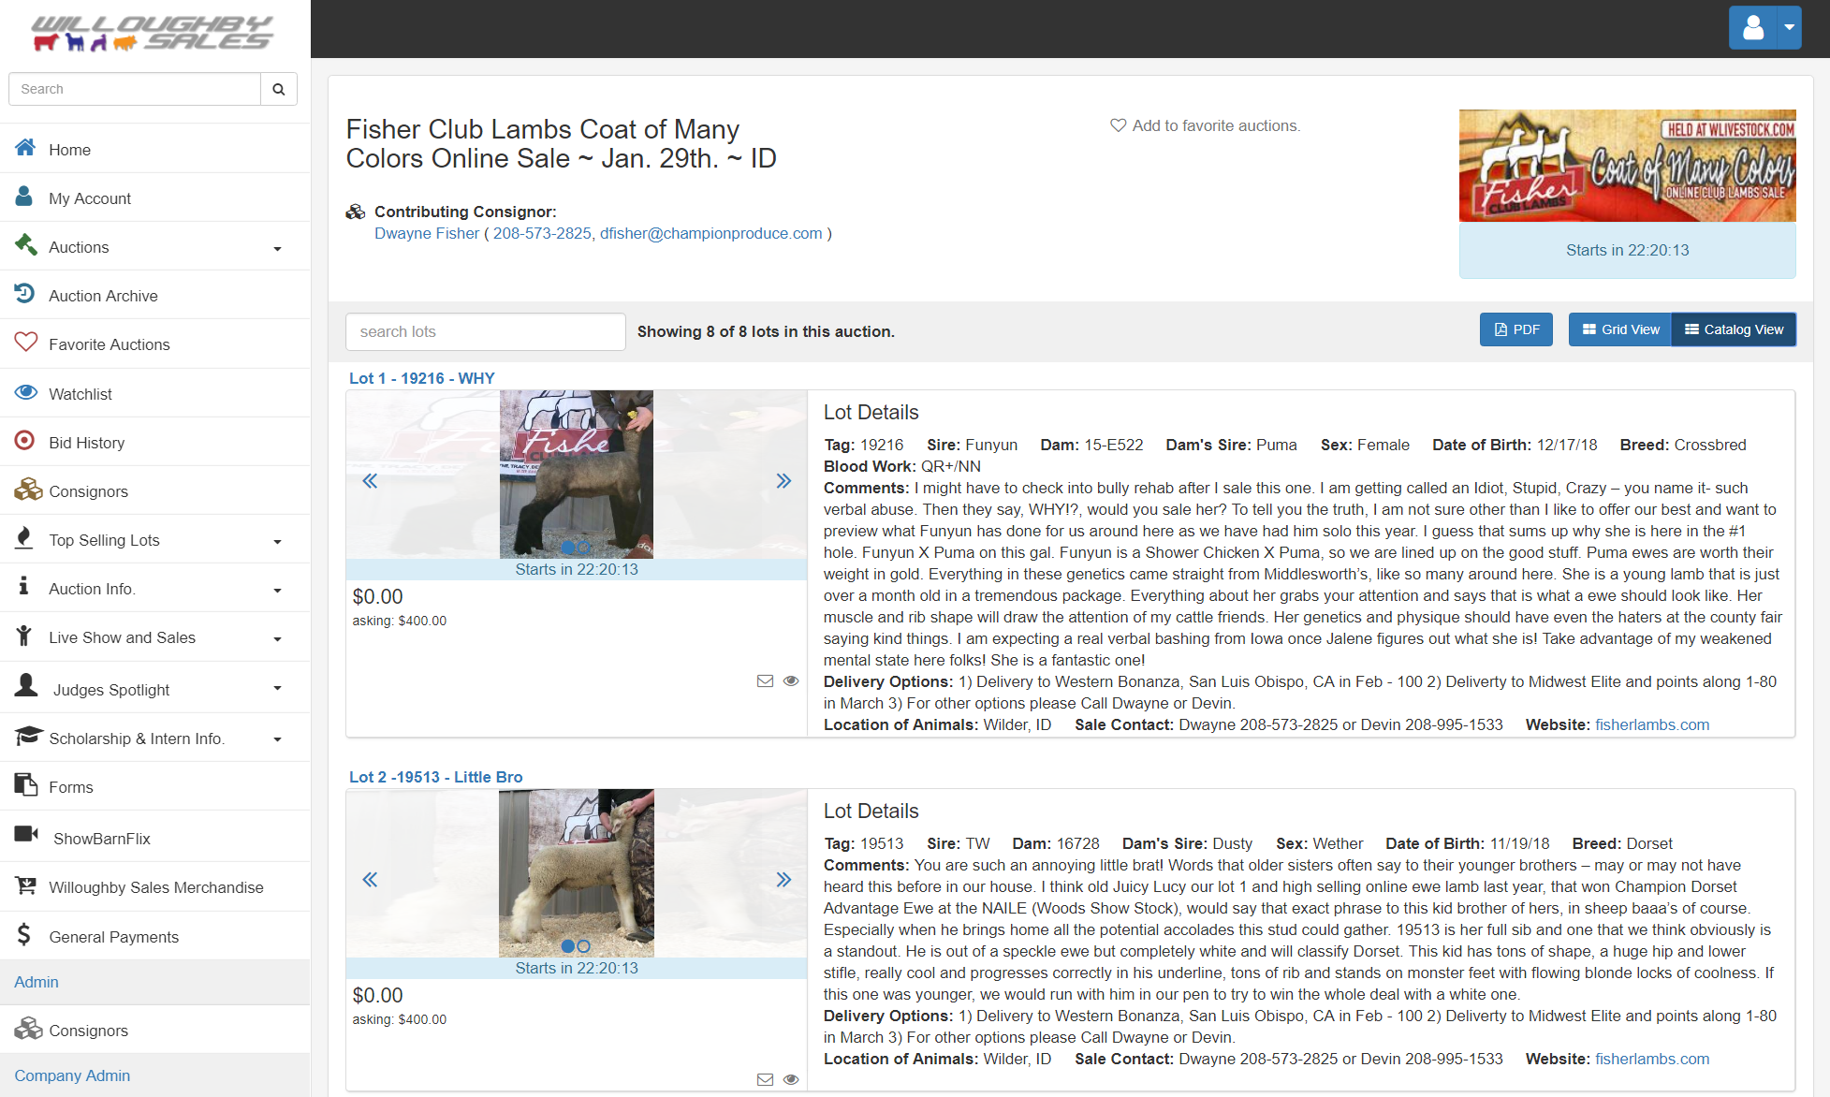The image size is (1830, 1097).
Task: Expand the Judges Spotlight arrow
Action: point(277,688)
